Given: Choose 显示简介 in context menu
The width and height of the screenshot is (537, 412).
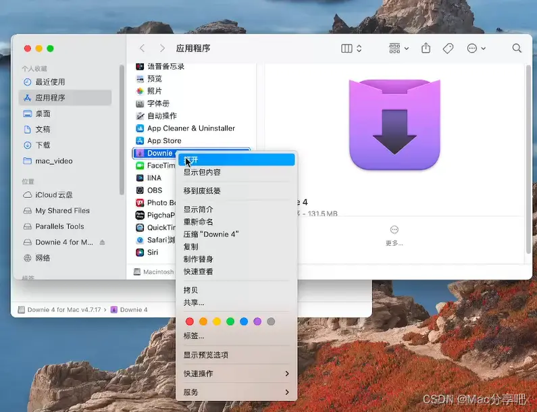Looking at the screenshot, I should tap(236, 209).
